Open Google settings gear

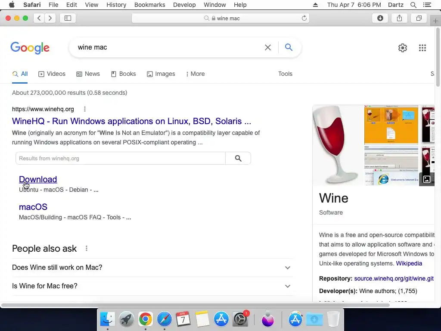(403, 48)
